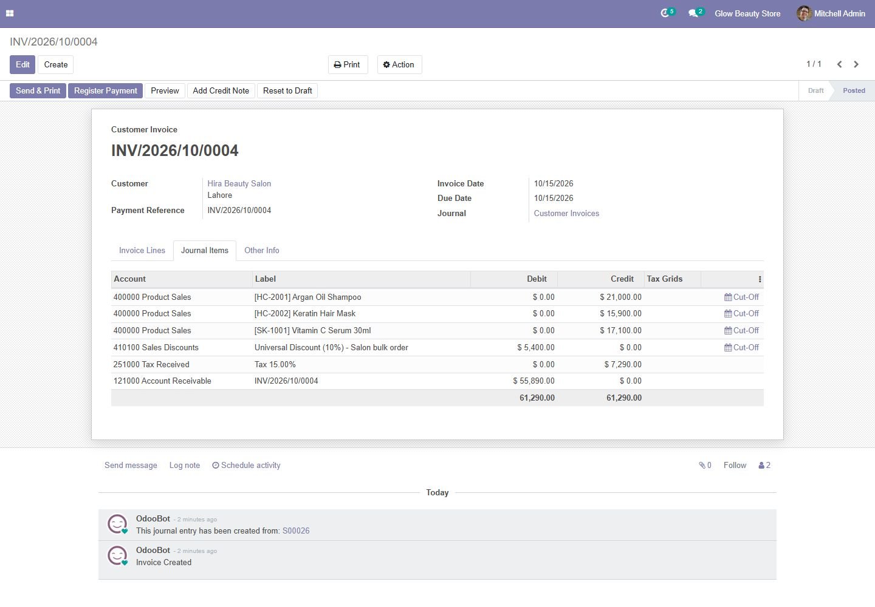Go to previous record arrow
The height and width of the screenshot is (607, 875).
[x=839, y=64]
